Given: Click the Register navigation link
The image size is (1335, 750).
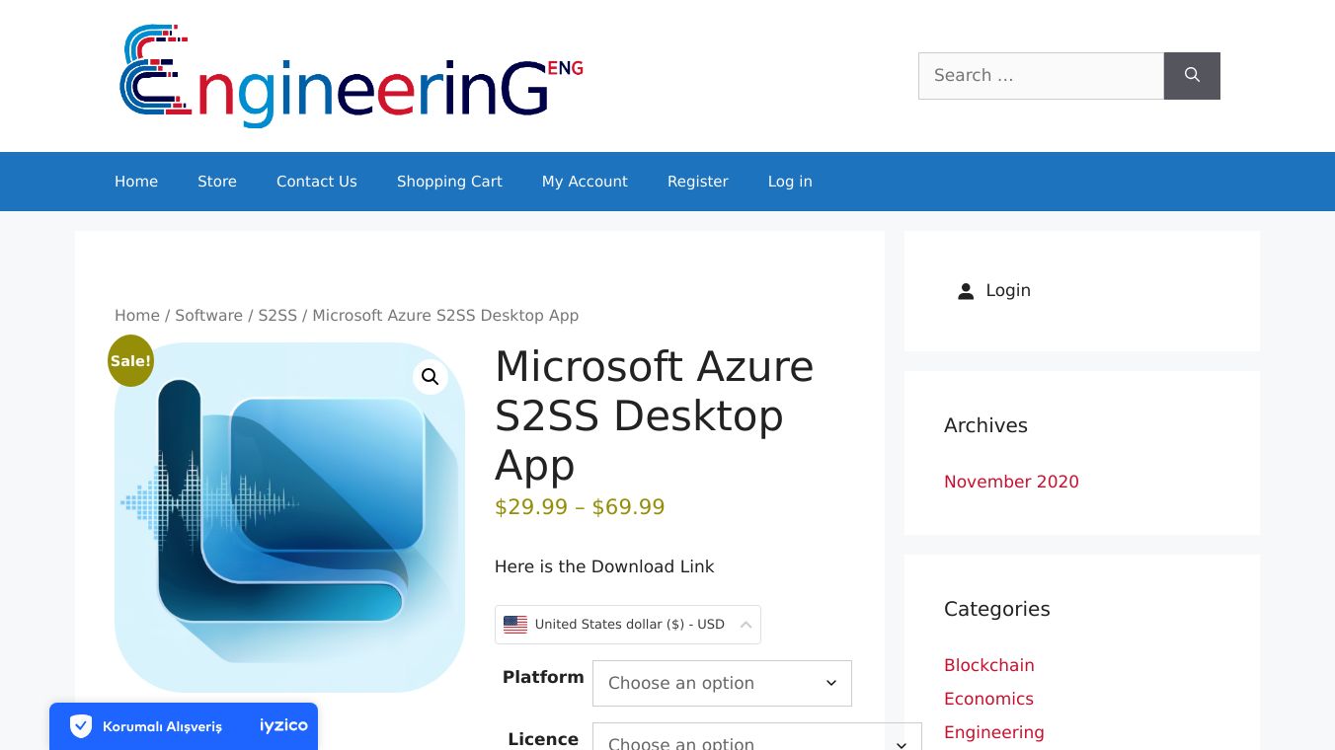Looking at the screenshot, I should 698,182.
